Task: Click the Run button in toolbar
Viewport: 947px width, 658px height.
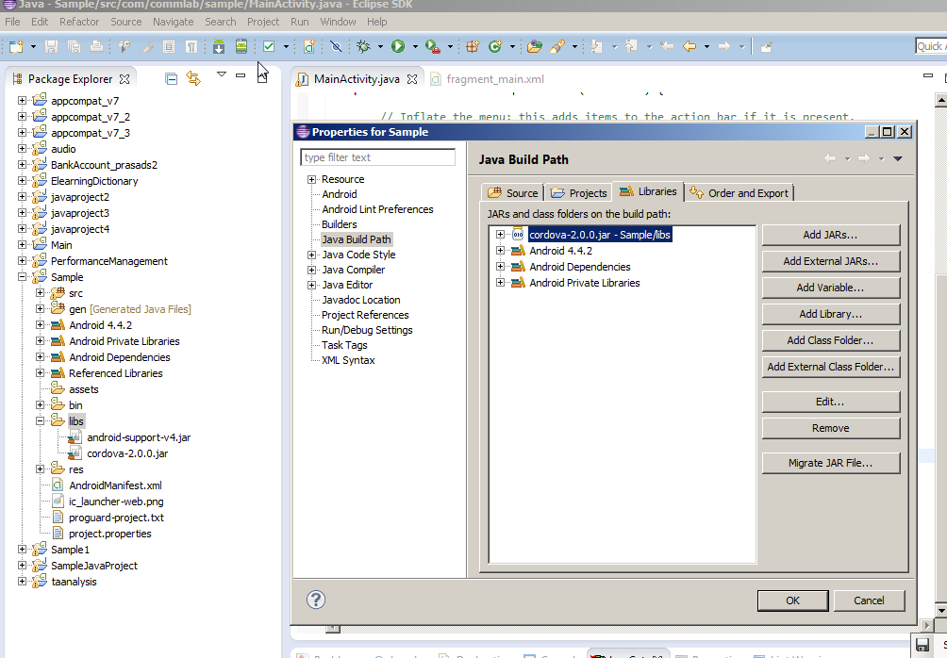Action: (398, 46)
